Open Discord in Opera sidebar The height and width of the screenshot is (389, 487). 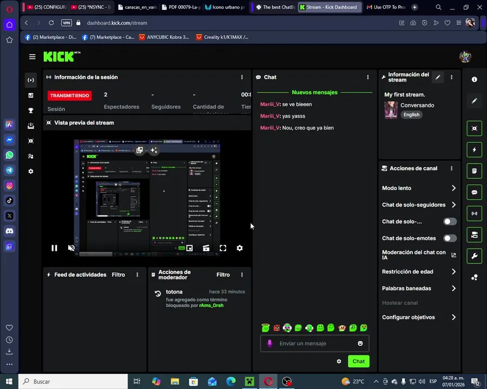tap(10, 231)
